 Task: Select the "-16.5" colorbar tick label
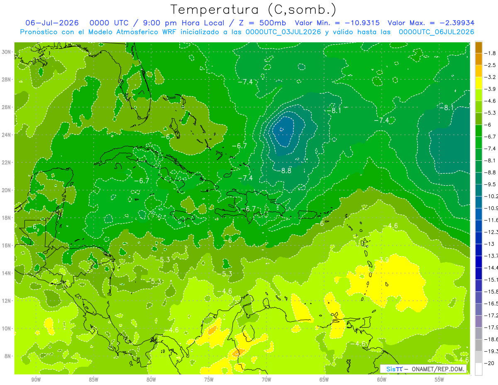point(491,304)
